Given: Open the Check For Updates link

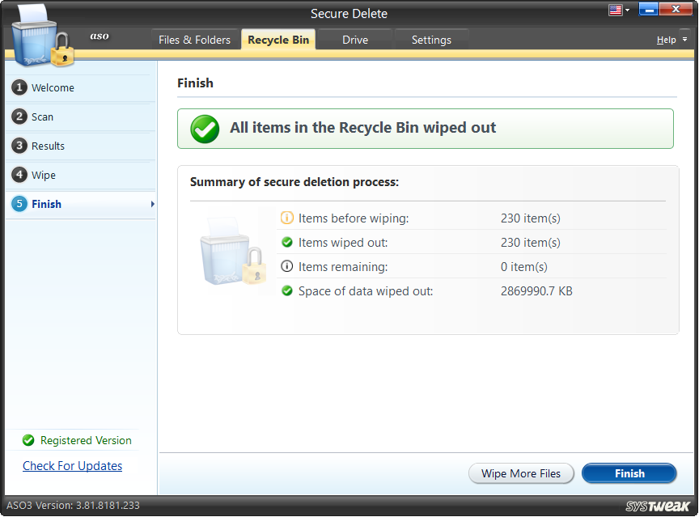Looking at the screenshot, I should (x=72, y=466).
